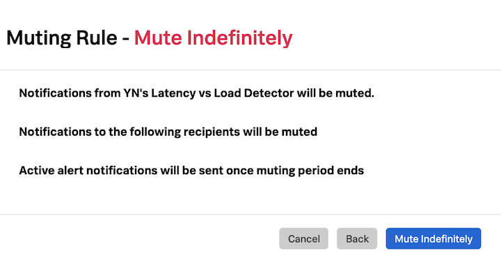Click the divider line below the title

tap(250, 70)
